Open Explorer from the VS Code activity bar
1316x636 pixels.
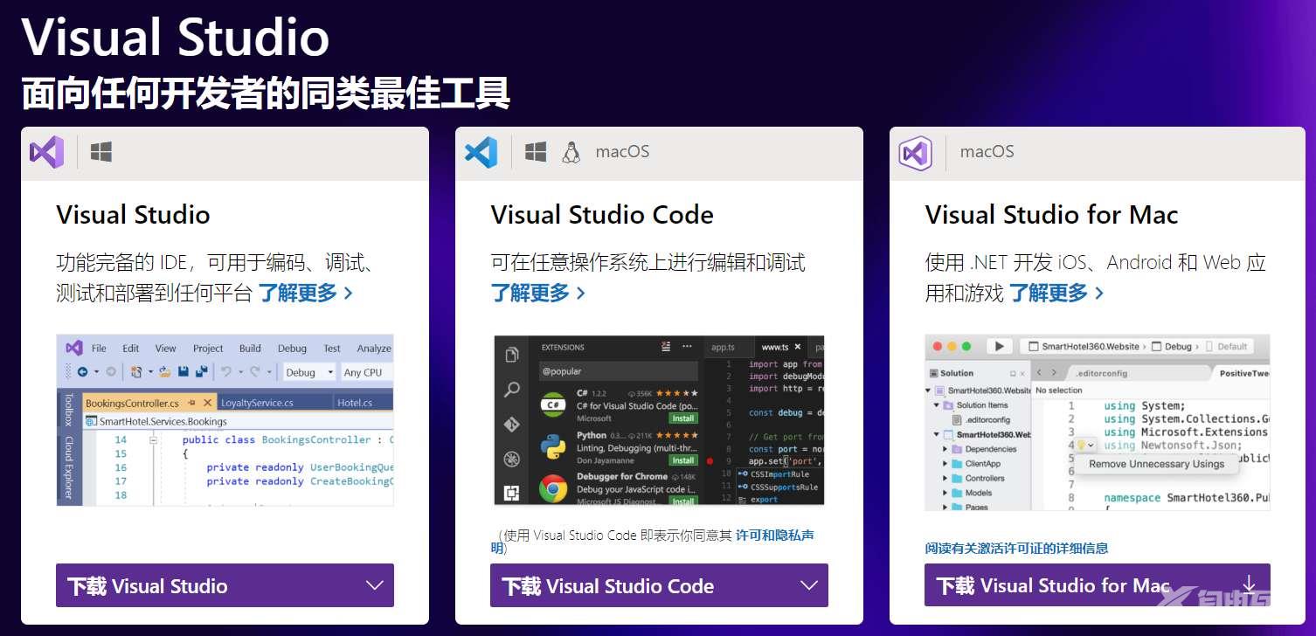(x=512, y=353)
